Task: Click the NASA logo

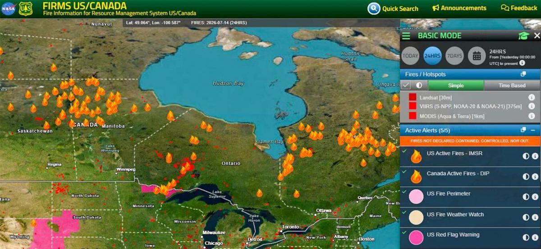Action: [8, 9]
